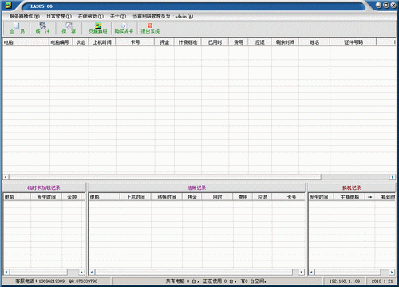Screen dimensions: 399x287
Task: Click the app icon in the title bar
Action: (x=9, y=6)
